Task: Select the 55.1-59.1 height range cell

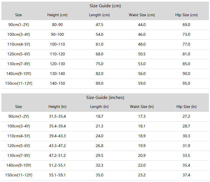Action: pyautogui.click(x=57, y=175)
